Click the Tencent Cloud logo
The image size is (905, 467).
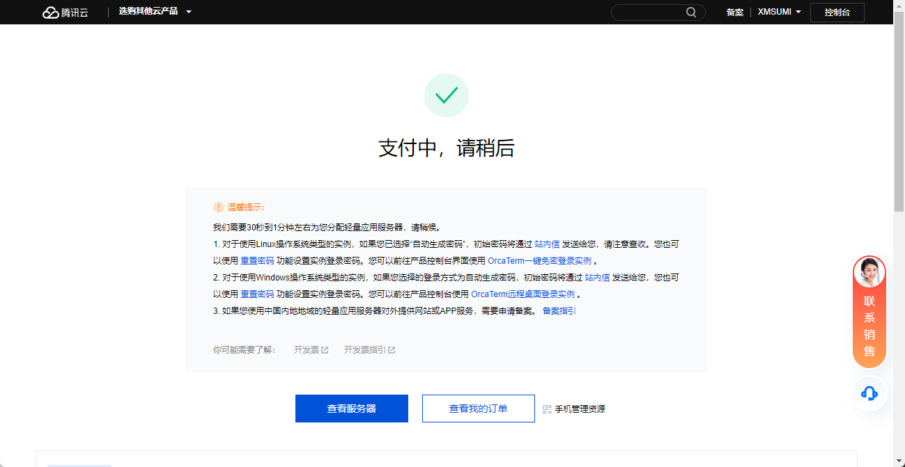(x=65, y=12)
